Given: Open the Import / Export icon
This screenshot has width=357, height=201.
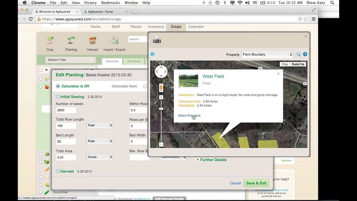Looking at the screenshot, I should [x=114, y=41].
